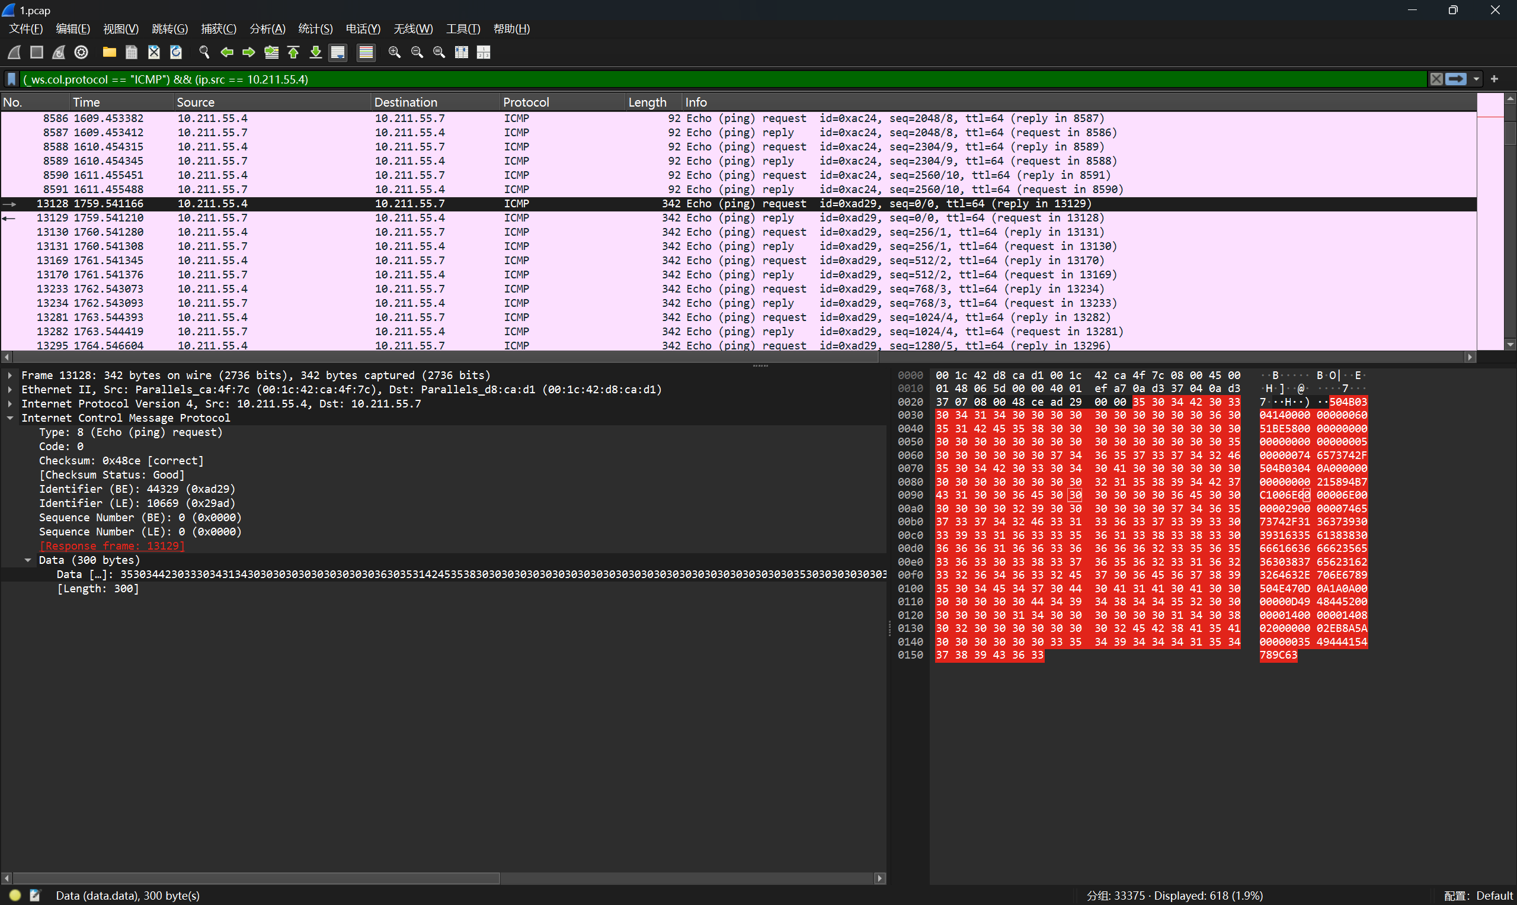Clear the display filter with X button
This screenshot has height=905, width=1517.
[x=1436, y=79]
